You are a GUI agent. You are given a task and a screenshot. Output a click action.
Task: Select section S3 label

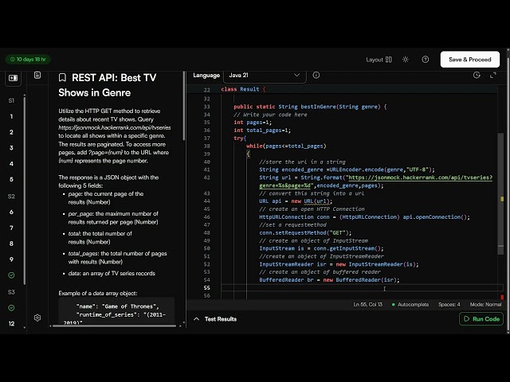[11, 292]
